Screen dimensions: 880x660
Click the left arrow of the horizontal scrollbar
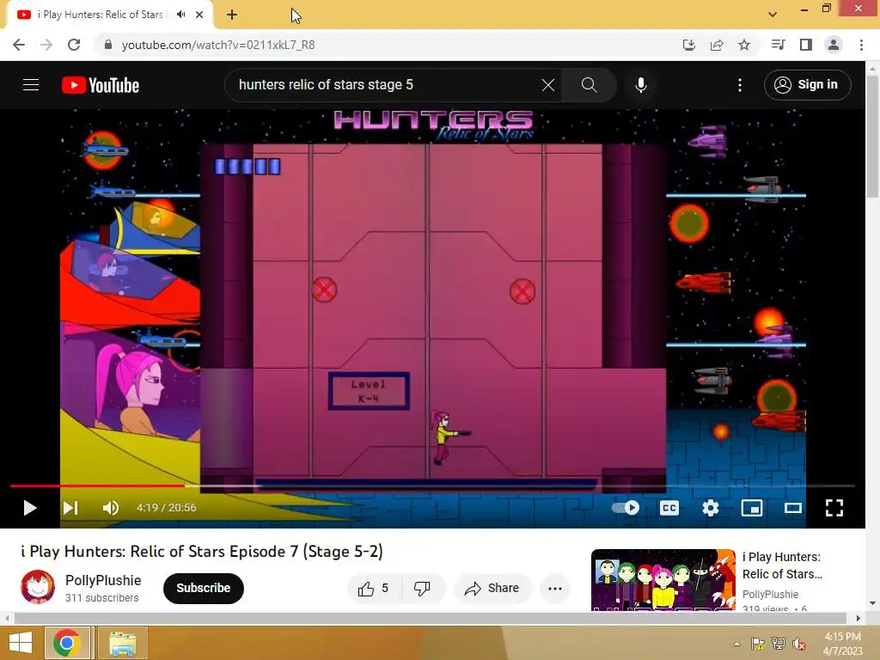point(7,619)
